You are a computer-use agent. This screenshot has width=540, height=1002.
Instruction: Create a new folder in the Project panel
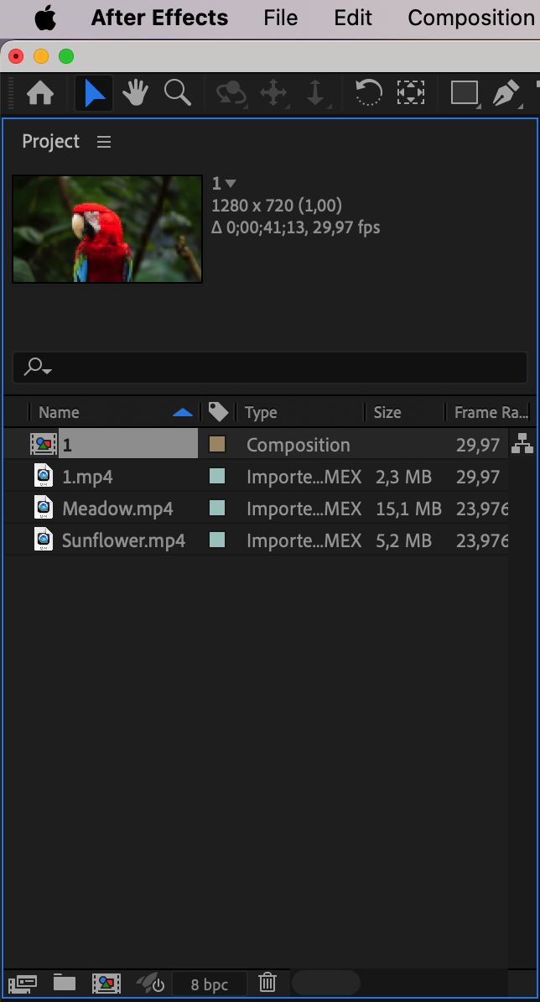pos(64,983)
